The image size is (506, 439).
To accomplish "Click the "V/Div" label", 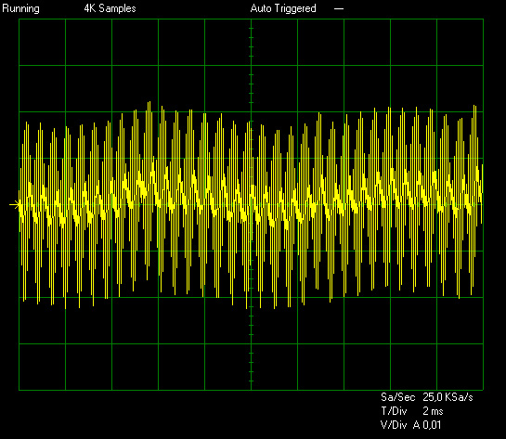I will (x=394, y=425).
